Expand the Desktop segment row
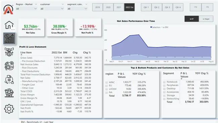The width and height of the screenshot is (218, 123). [164, 89]
